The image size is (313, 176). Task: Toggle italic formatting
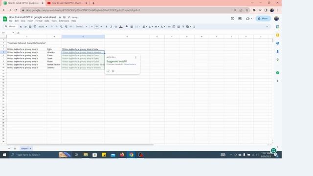tap(111, 26)
